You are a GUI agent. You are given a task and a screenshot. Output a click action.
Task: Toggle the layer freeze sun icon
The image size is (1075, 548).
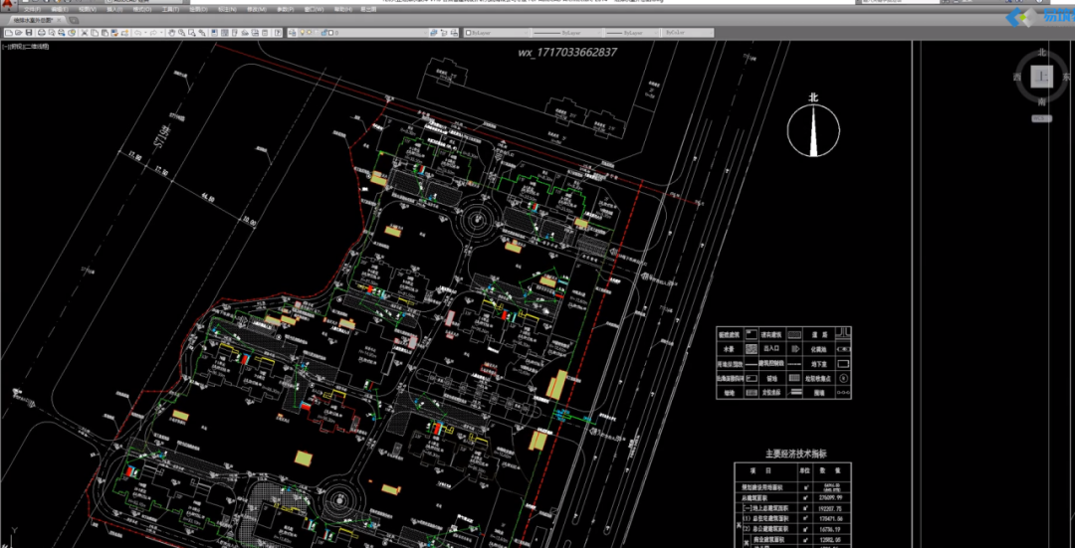[x=310, y=33]
